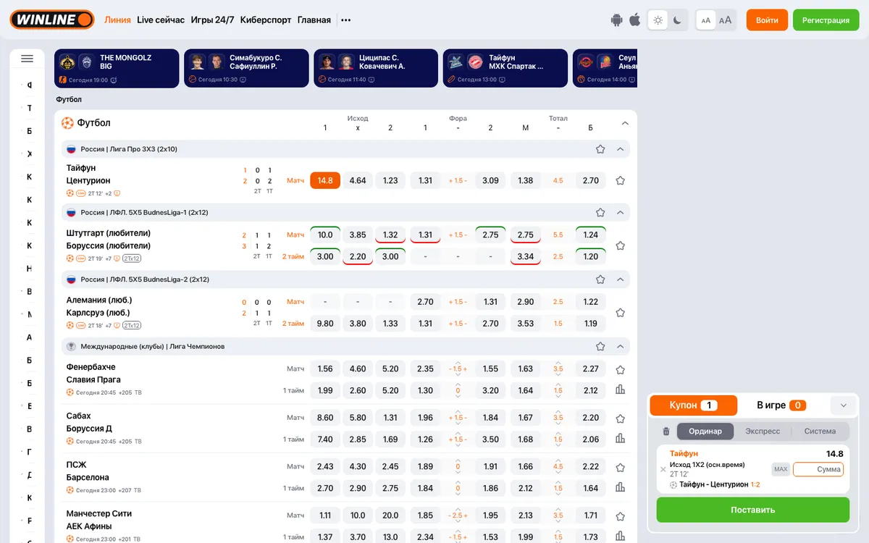Select the larger font size option
Screen dimensions: 869x543
click(725, 20)
